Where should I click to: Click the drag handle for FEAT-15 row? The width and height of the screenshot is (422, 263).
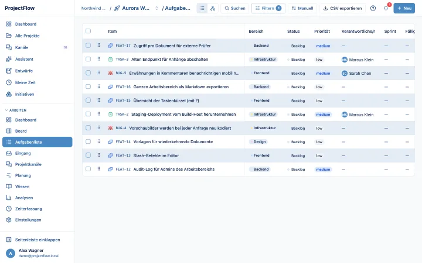click(99, 100)
